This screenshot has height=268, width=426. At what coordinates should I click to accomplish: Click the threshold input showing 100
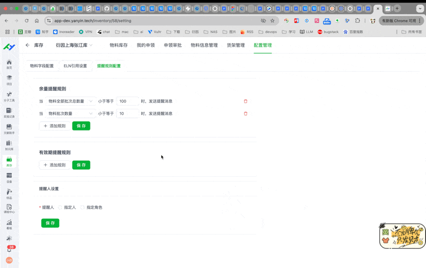click(127, 101)
